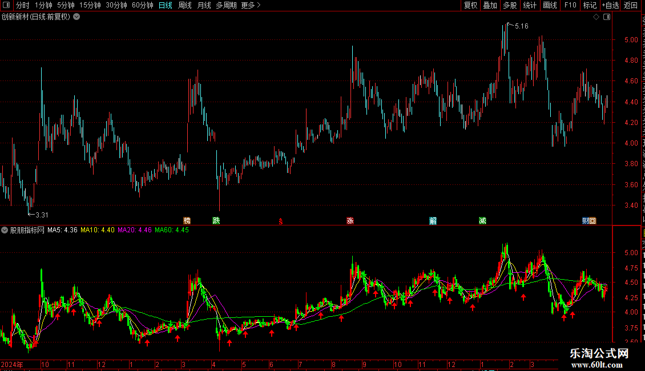Click the green 跌 event marker
Screen dimensions: 645x371
point(216,221)
